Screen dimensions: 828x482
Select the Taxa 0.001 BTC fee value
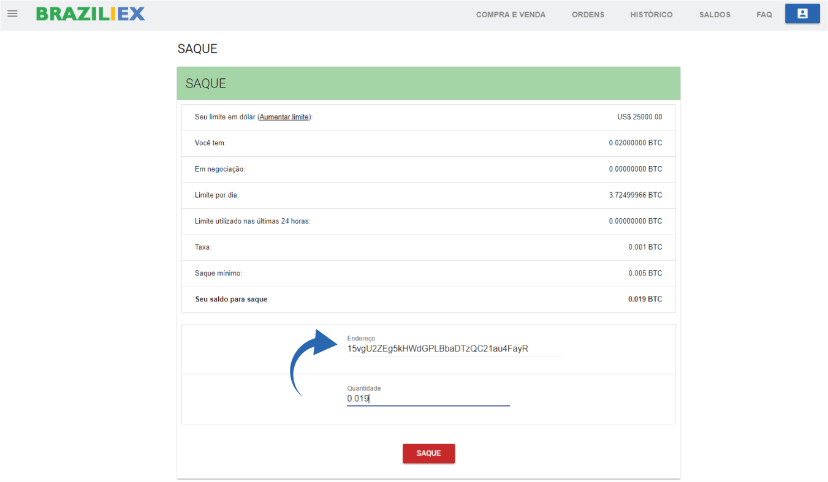click(645, 247)
